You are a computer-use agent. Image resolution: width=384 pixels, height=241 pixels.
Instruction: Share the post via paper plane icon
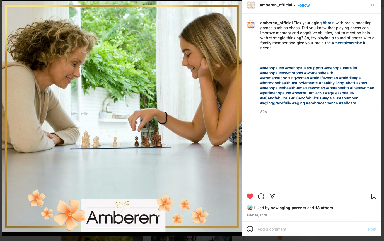pyautogui.click(x=272, y=196)
